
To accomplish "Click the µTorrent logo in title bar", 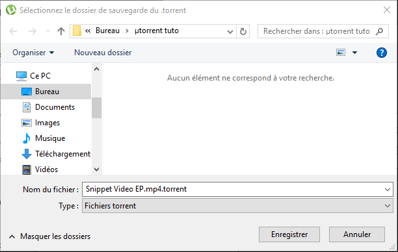I will pos(11,10).
